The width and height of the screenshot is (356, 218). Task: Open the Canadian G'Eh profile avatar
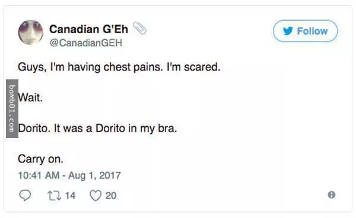31,32
